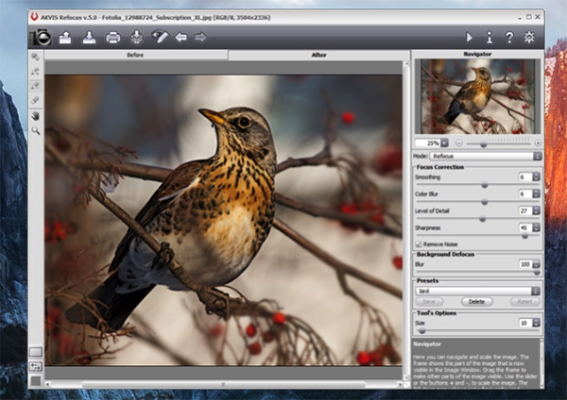Click the Size value stepper
Screen dimensions: 567x400
coord(536,323)
